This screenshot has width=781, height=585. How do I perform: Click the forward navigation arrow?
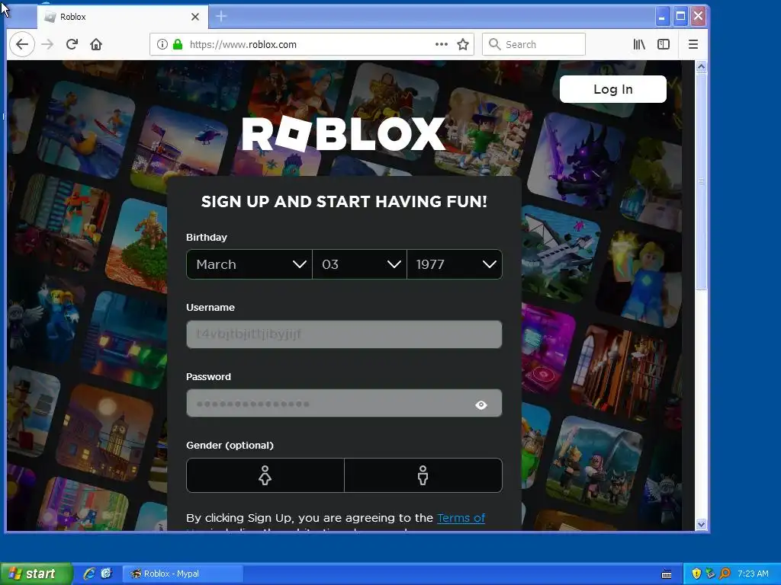coord(47,44)
